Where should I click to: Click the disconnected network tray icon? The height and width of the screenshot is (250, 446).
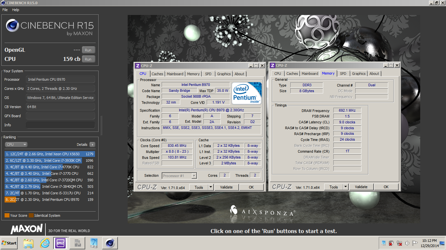pyautogui.click(x=399, y=243)
